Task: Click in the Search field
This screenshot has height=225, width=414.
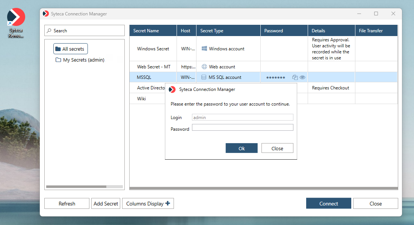Action: [x=85, y=31]
